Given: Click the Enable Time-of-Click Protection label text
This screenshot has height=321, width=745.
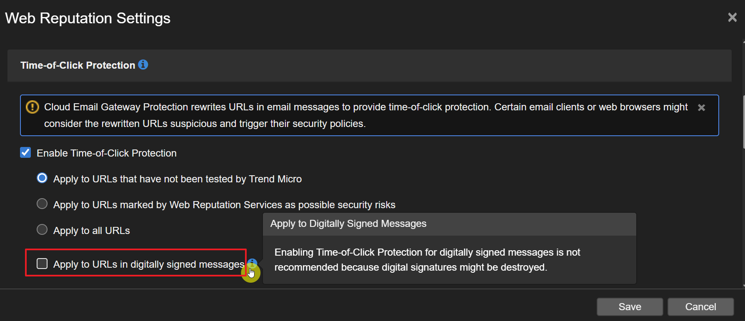Looking at the screenshot, I should pyautogui.click(x=107, y=153).
